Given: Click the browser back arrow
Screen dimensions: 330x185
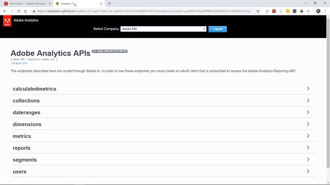Looking at the screenshot, I should click(x=5, y=11).
